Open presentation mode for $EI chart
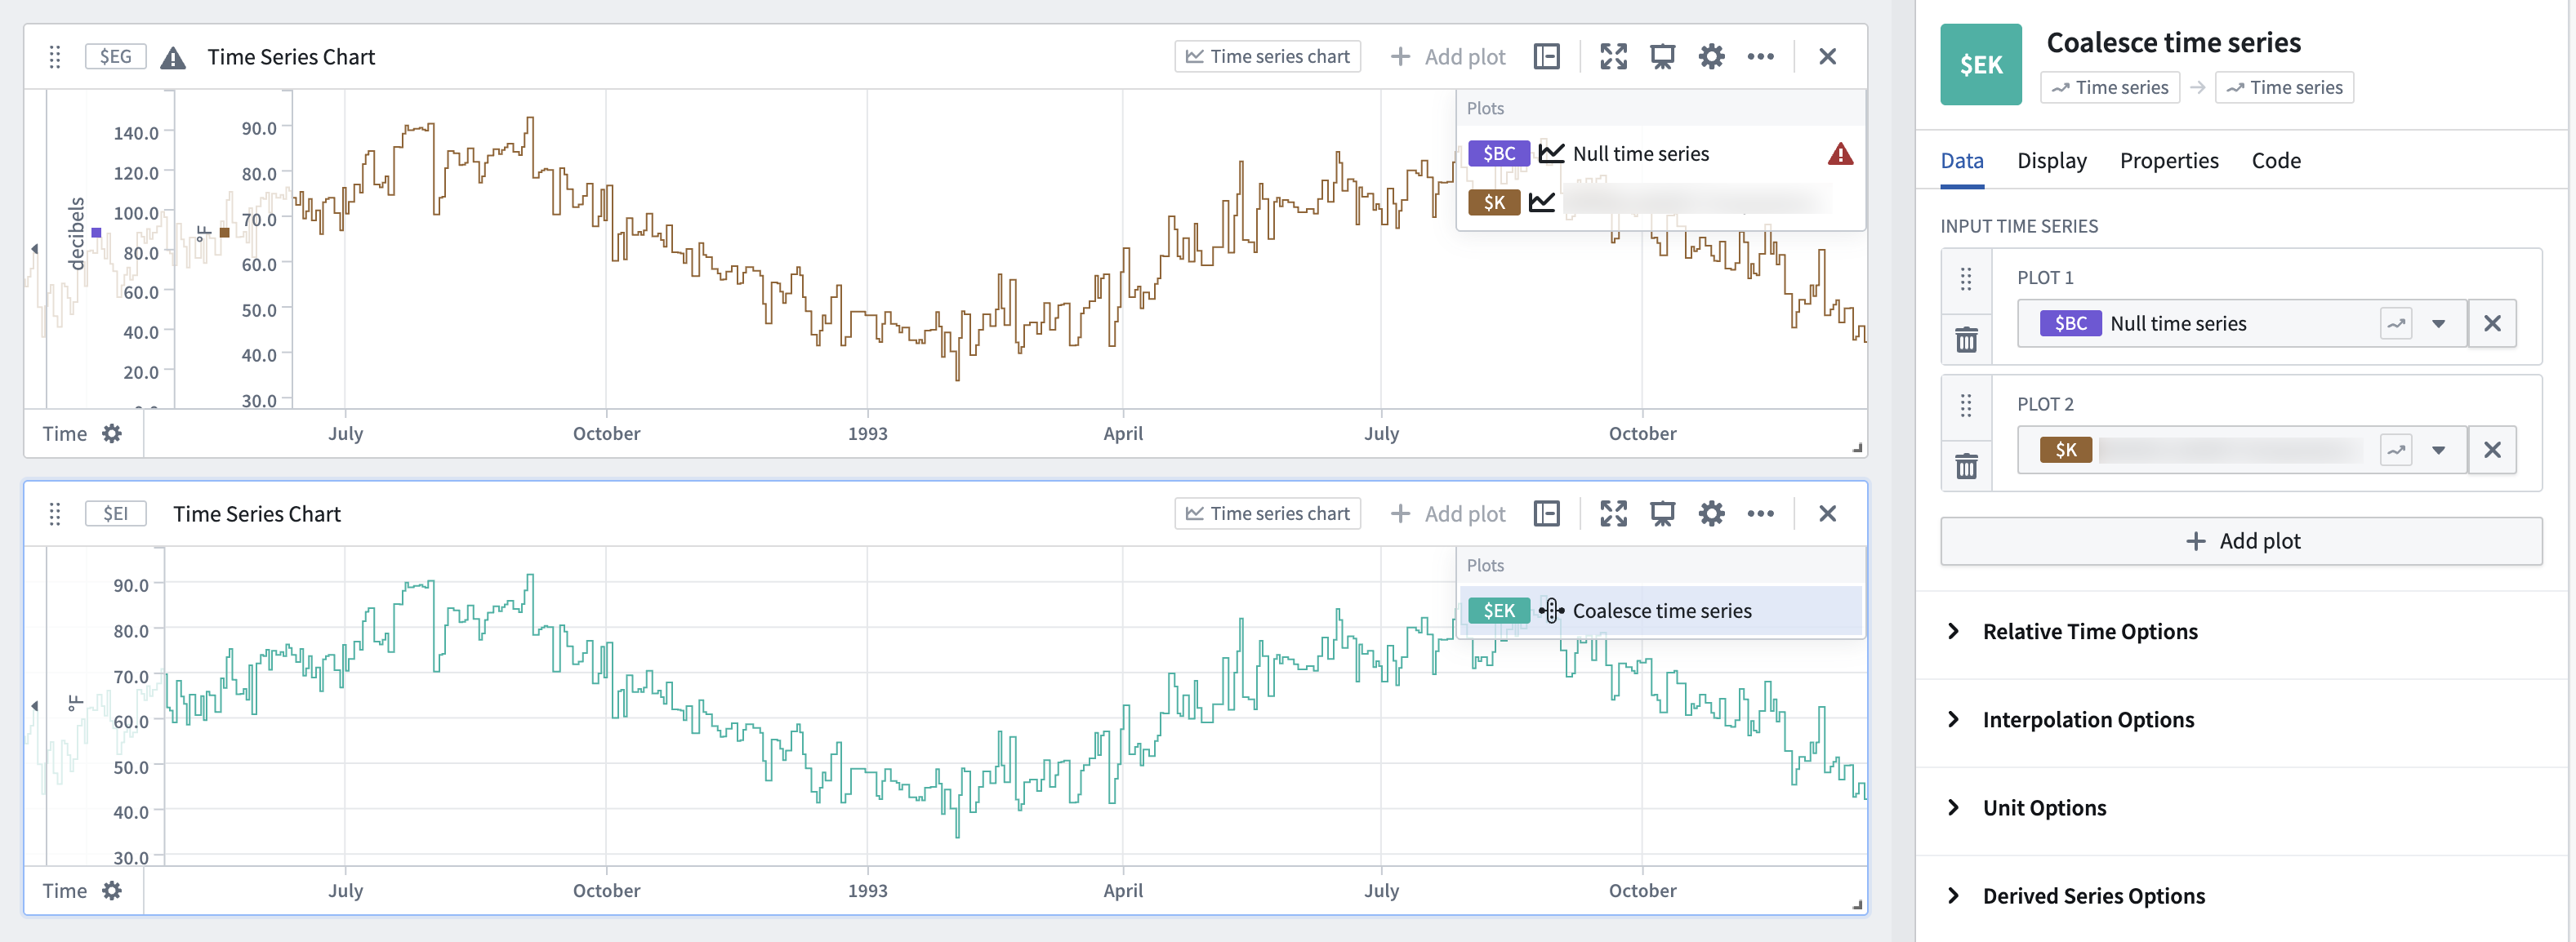Screen dimensions: 2576x942 coord(1662,513)
